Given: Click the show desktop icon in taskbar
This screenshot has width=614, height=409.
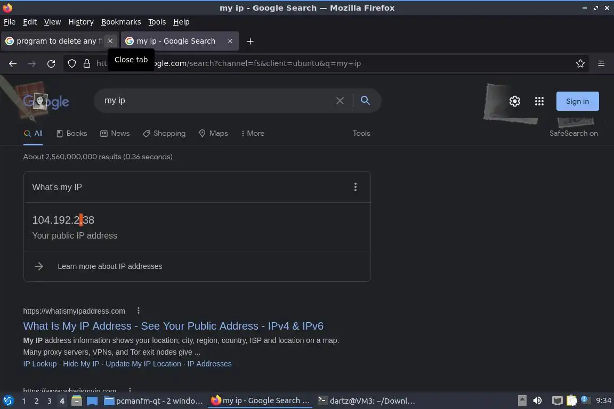Looking at the screenshot, I should coord(92,401).
